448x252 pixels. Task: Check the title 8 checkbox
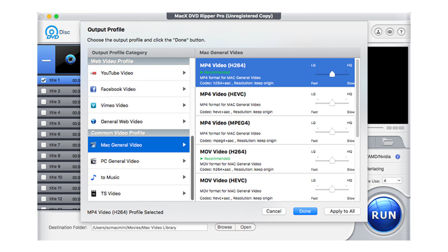point(44,156)
